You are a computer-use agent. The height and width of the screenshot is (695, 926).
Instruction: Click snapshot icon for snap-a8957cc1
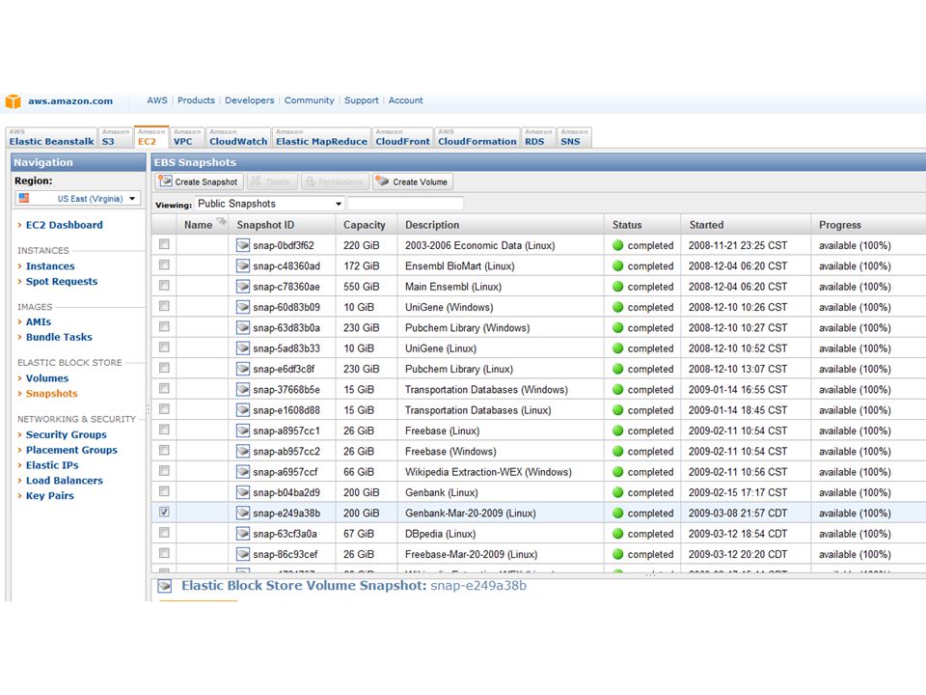[x=243, y=431]
